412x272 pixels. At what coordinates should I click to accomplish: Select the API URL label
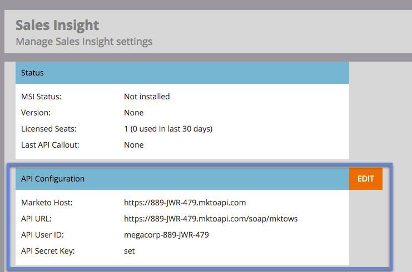coord(36,219)
